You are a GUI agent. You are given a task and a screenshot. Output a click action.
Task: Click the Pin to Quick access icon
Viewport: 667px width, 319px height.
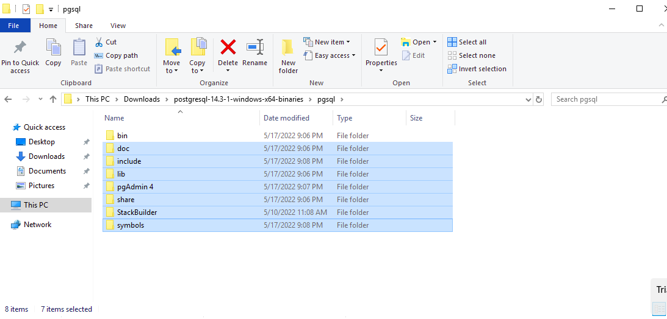[20, 47]
